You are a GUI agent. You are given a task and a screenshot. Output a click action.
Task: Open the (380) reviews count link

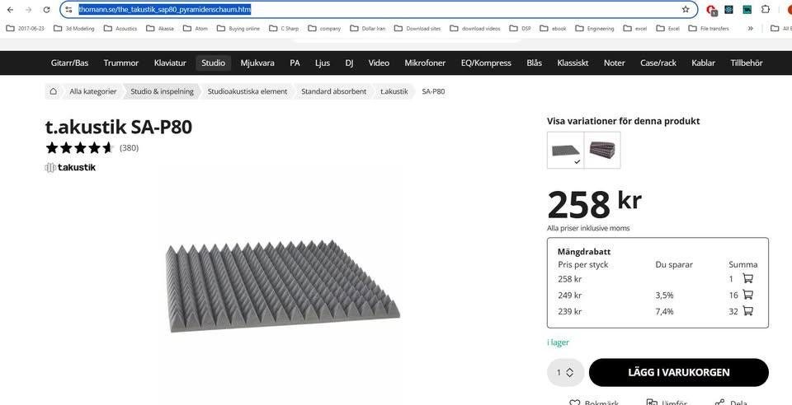[x=129, y=148]
